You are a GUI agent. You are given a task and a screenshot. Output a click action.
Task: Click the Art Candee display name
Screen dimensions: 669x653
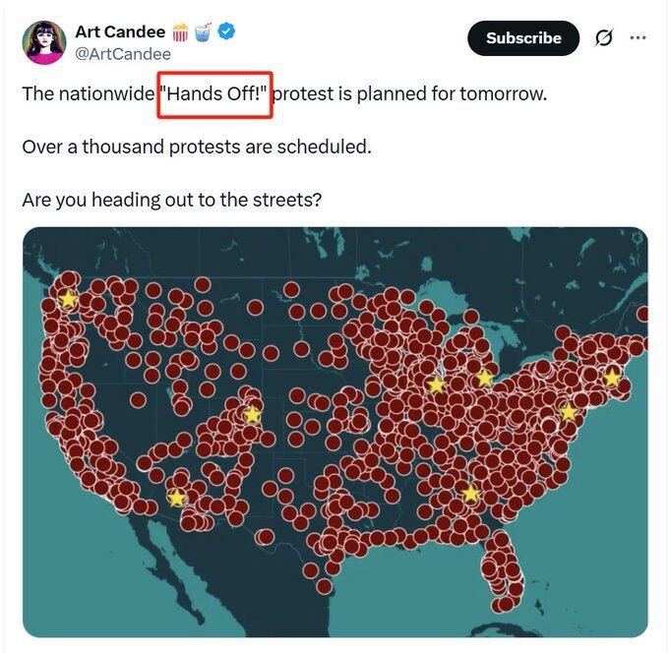[x=120, y=32]
